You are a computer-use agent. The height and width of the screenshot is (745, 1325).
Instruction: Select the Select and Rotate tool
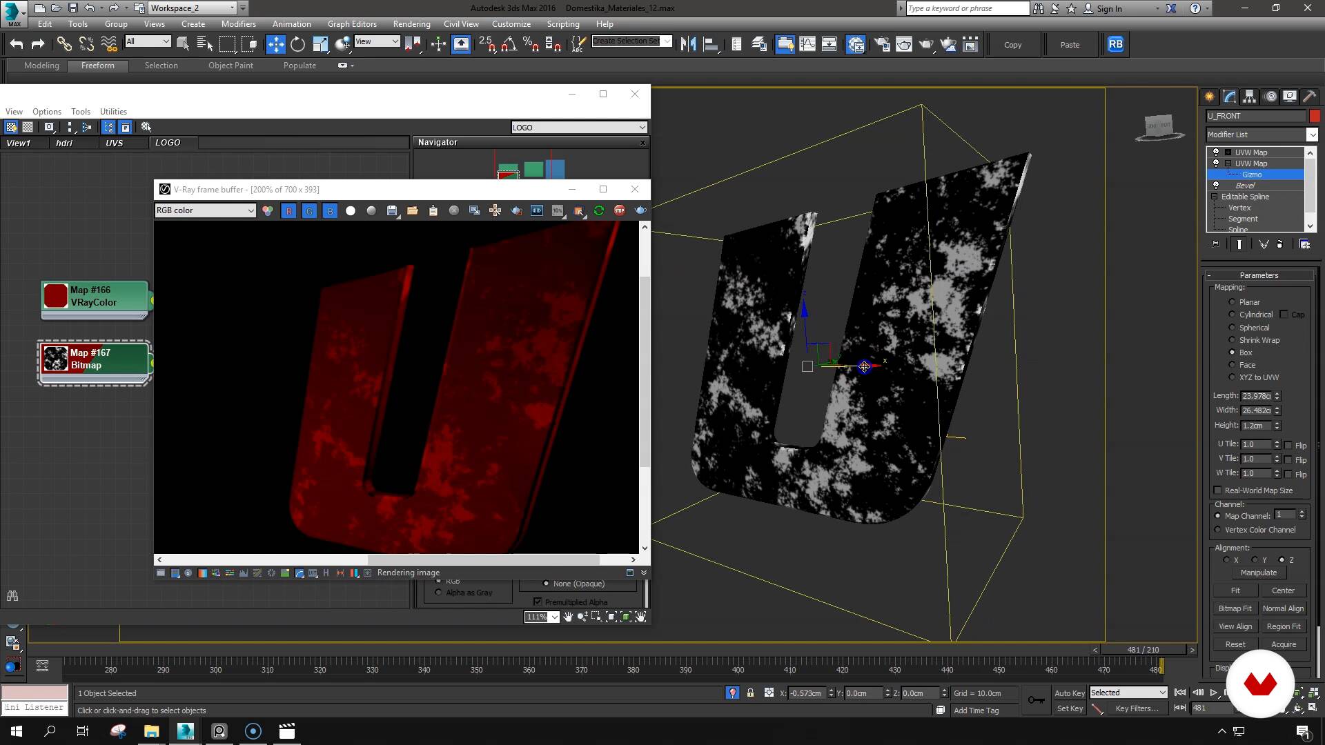tap(297, 44)
